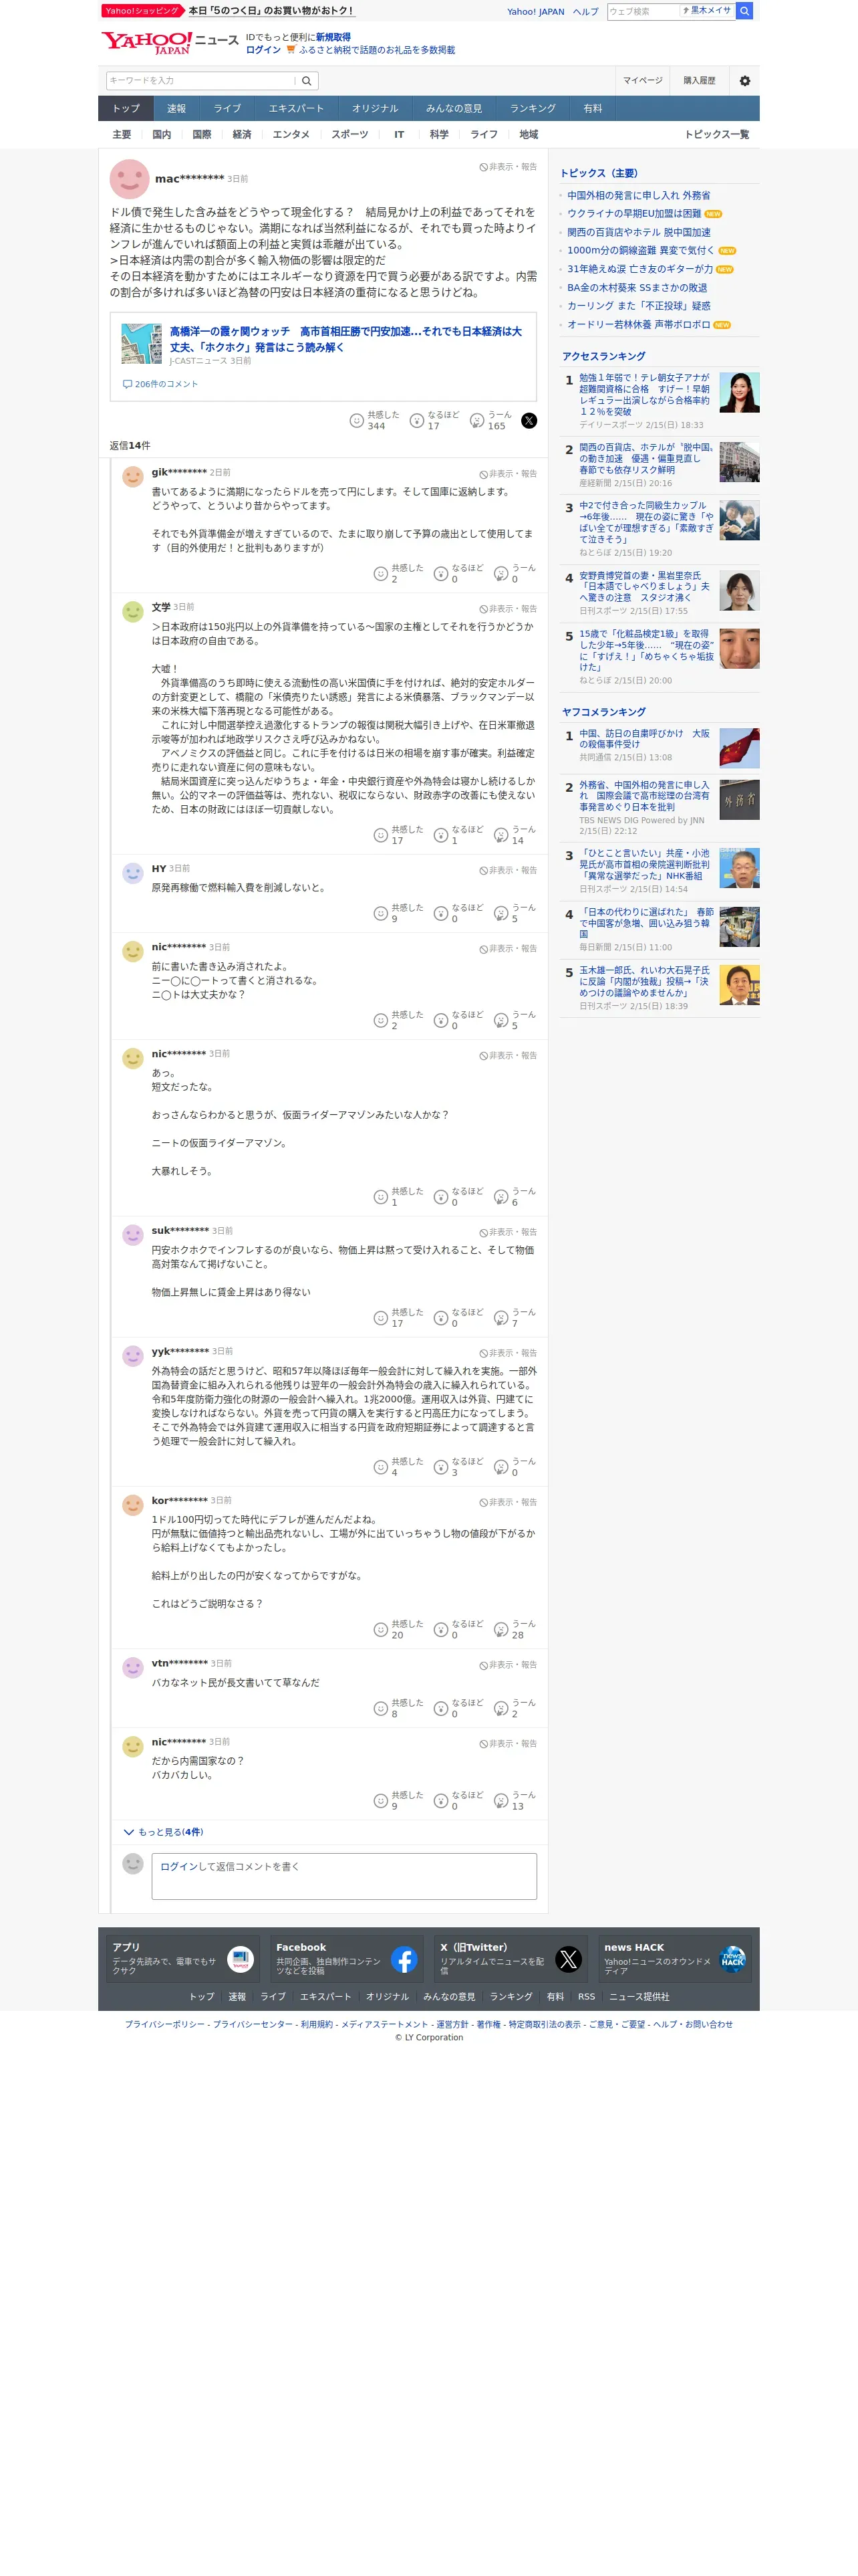Image resolution: width=858 pixels, height=2576 pixels.
Task: Click the Yahoo app icon in footer
Action: (x=240, y=1960)
